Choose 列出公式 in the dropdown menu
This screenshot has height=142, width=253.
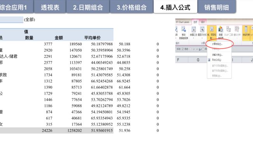click(216, 60)
